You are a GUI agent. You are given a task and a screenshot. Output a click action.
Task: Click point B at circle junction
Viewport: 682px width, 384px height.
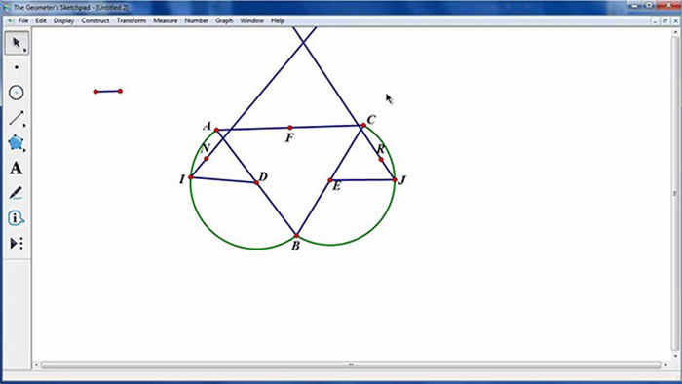(296, 236)
